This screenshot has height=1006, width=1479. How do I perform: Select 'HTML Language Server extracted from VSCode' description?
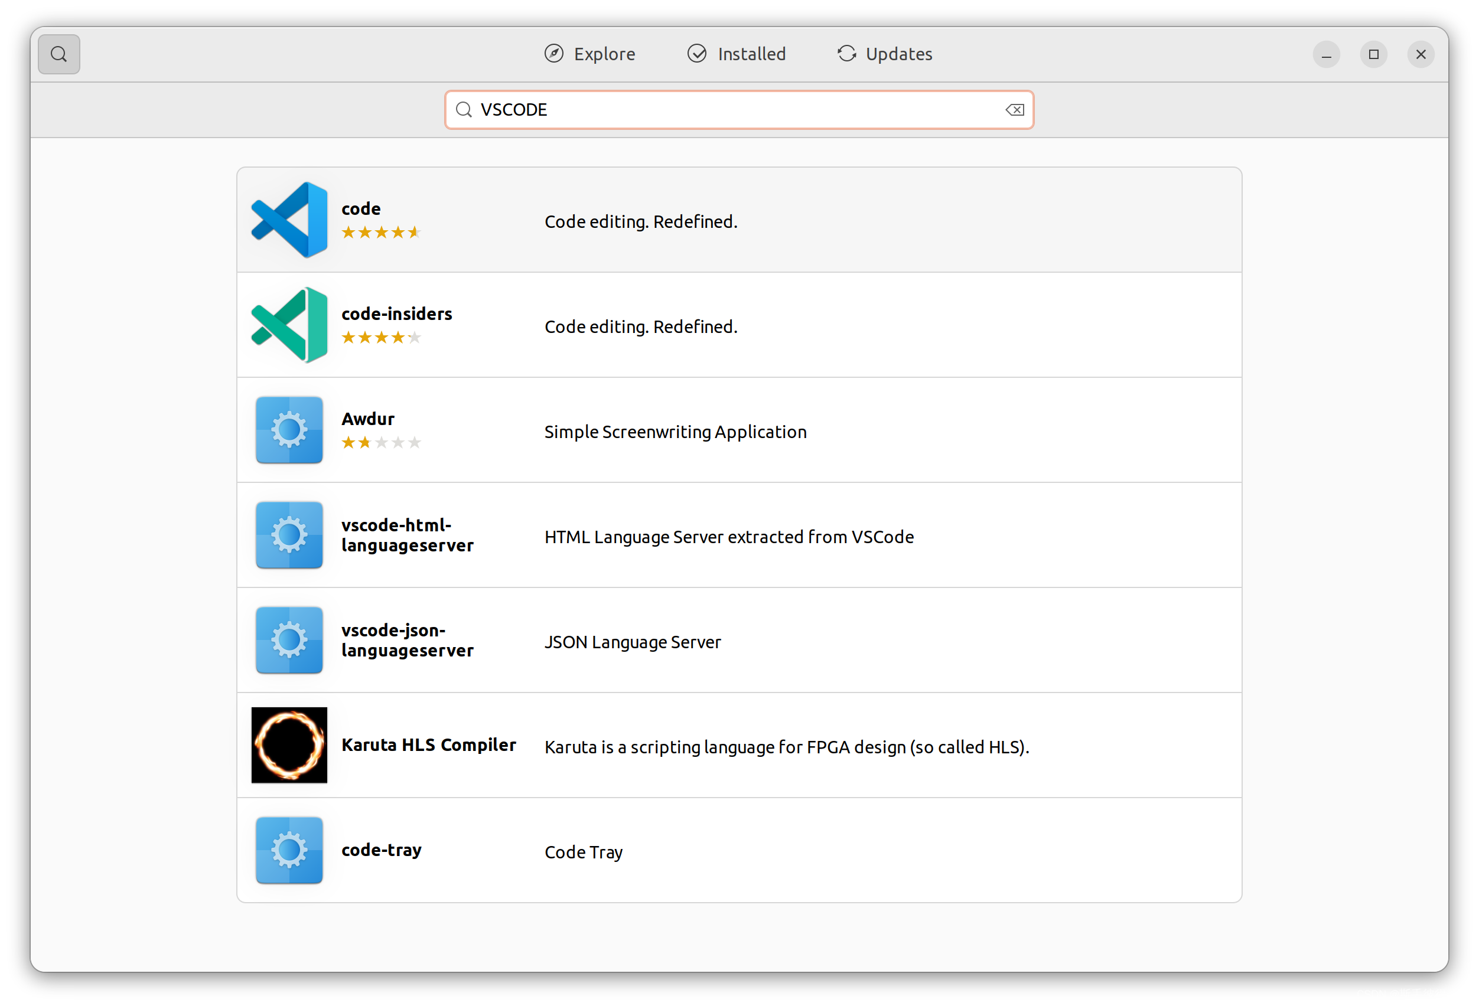(729, 537)
